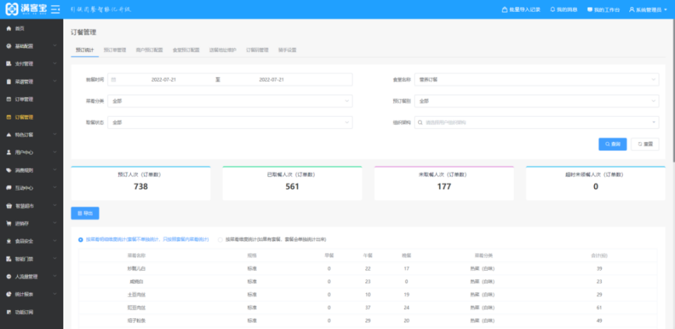
Task: Click the blue 查询 search button
Action: [x=612, y=143]
